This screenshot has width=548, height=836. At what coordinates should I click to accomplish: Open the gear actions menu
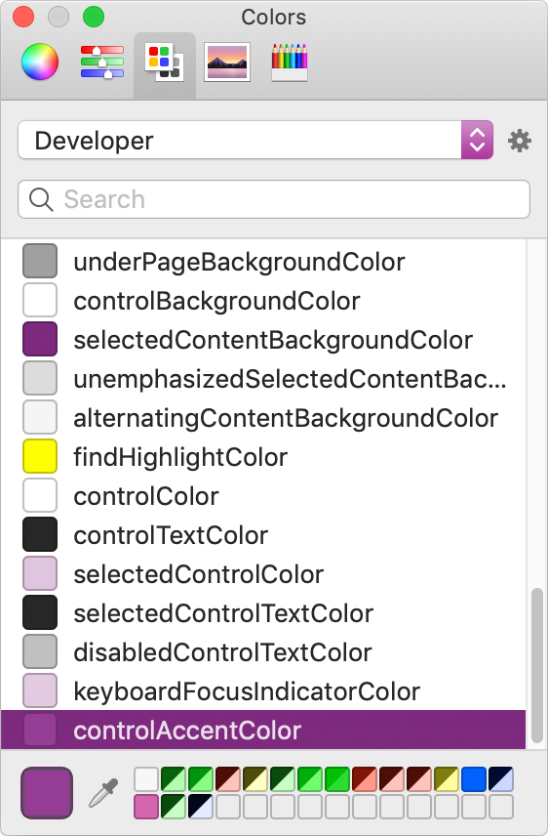click(520, 141)
